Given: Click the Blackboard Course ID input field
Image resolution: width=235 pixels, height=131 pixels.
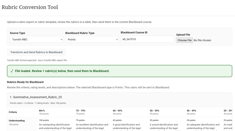Looking at the screenshot, I should tap(147, 39).
